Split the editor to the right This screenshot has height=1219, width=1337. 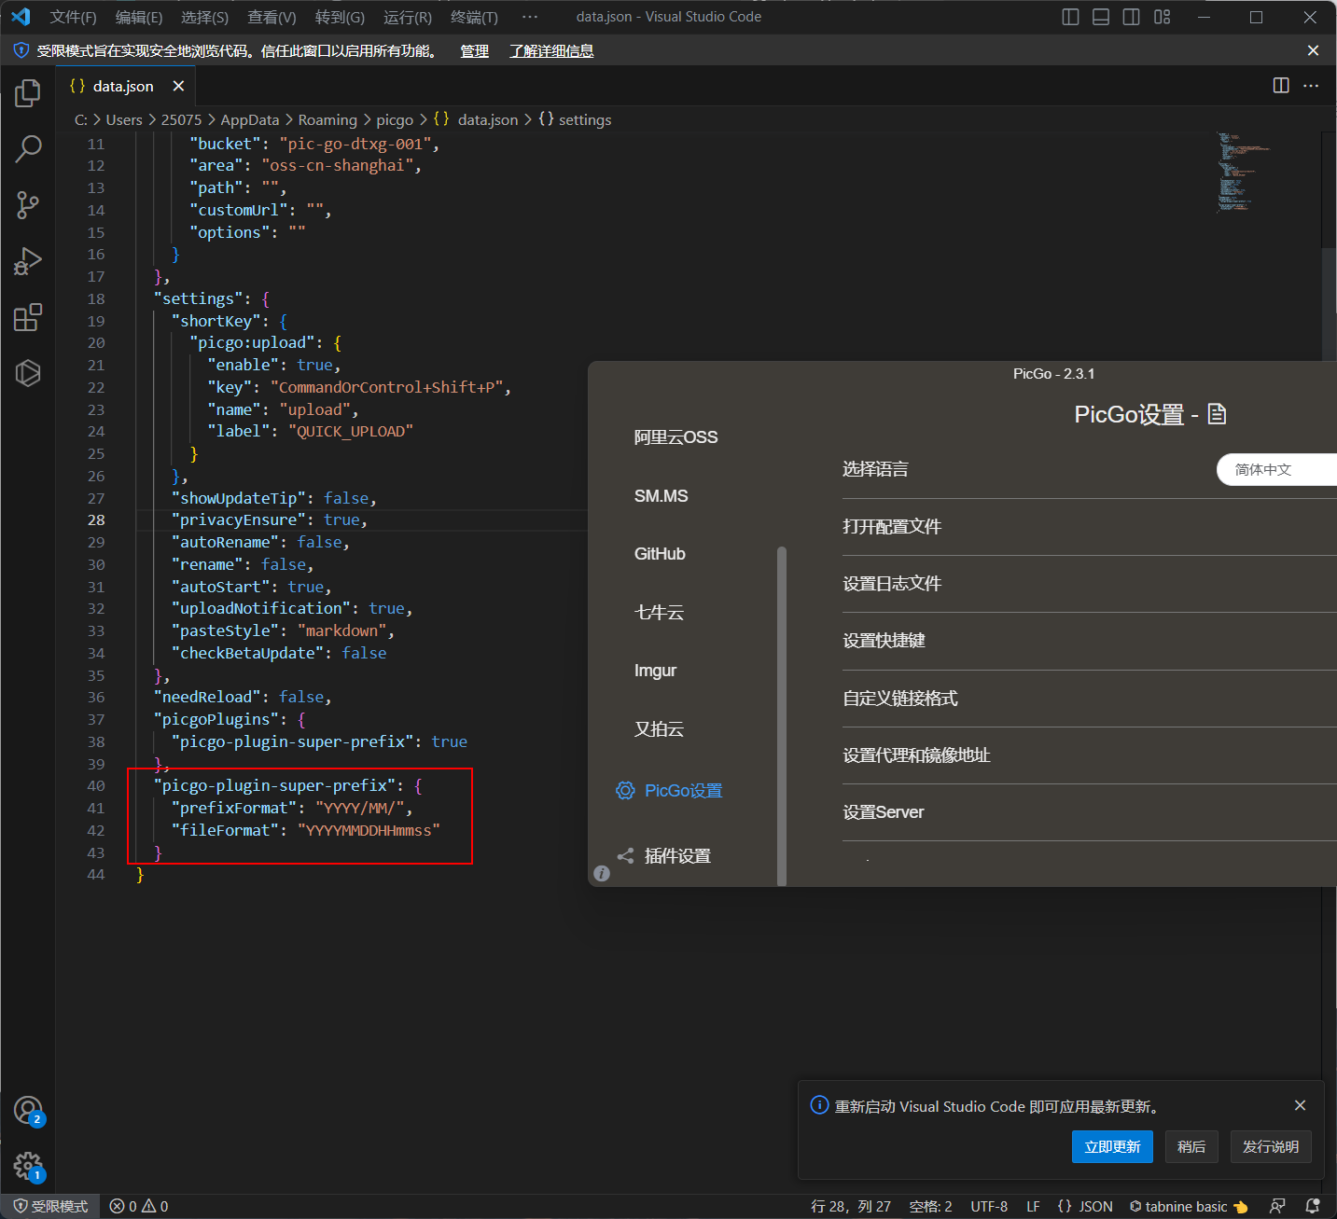[1281, 86]
